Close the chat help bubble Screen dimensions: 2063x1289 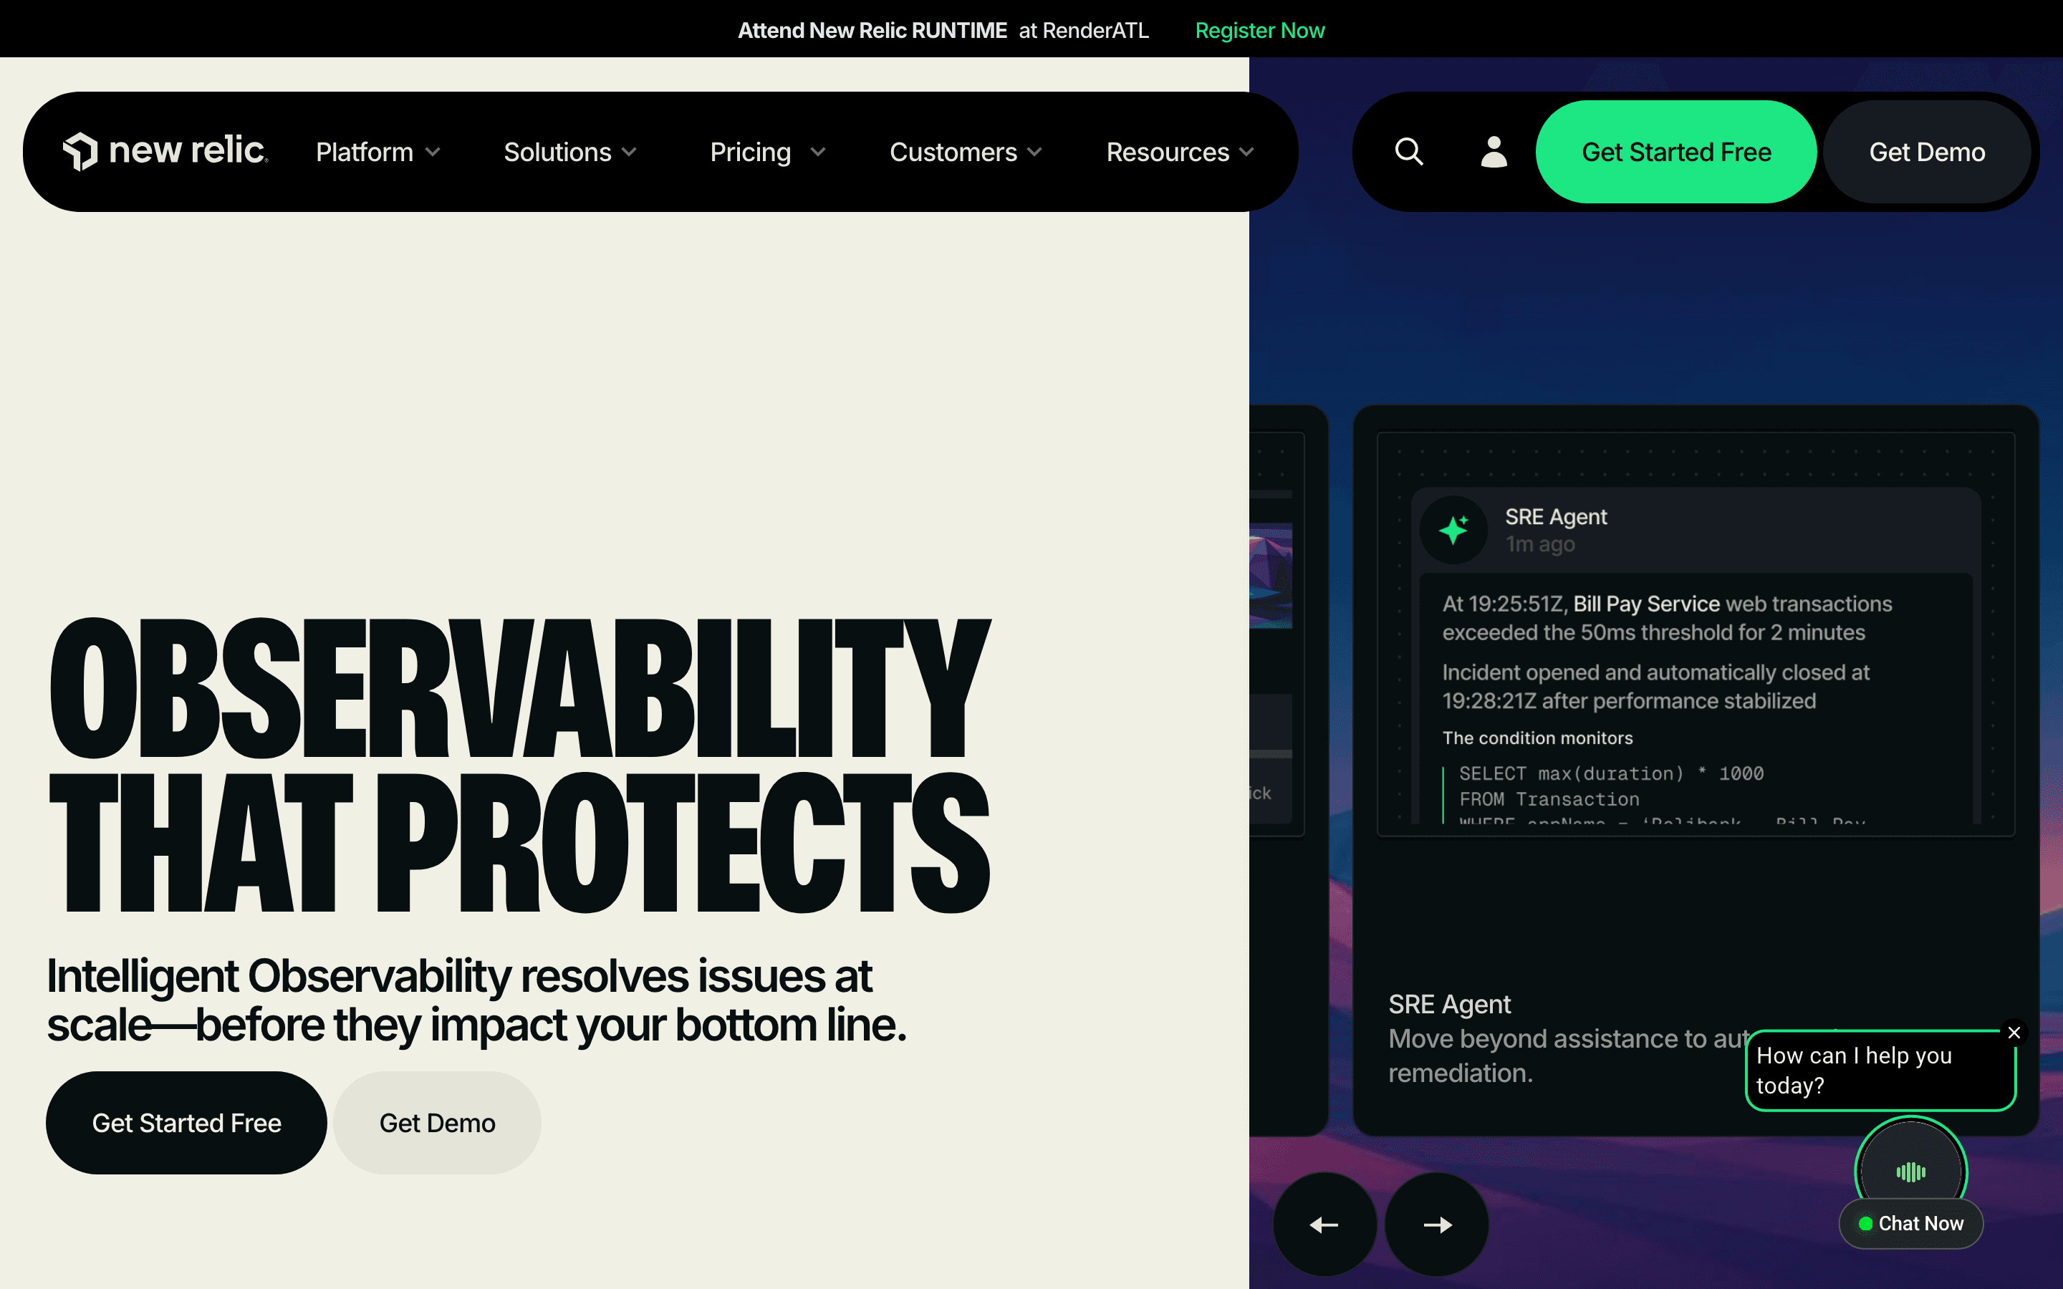[x=2014, y=1033]
